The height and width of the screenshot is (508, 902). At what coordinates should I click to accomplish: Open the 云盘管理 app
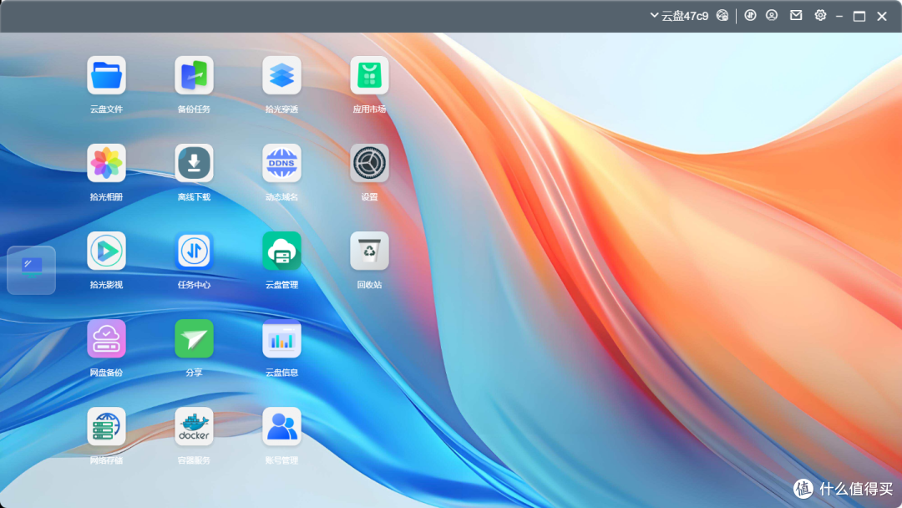(281, 251)
